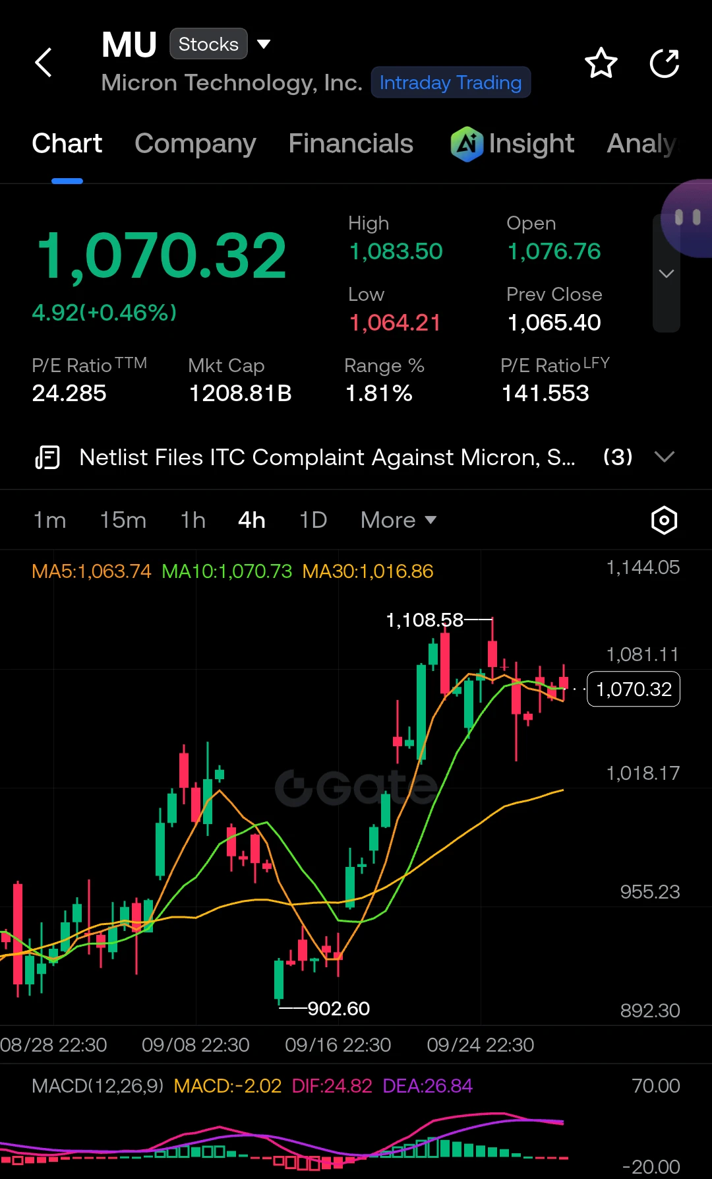This screenshot has height=1179, width=712.
Task: Add MU to favorites with star icon
Action: click(601, 63)
